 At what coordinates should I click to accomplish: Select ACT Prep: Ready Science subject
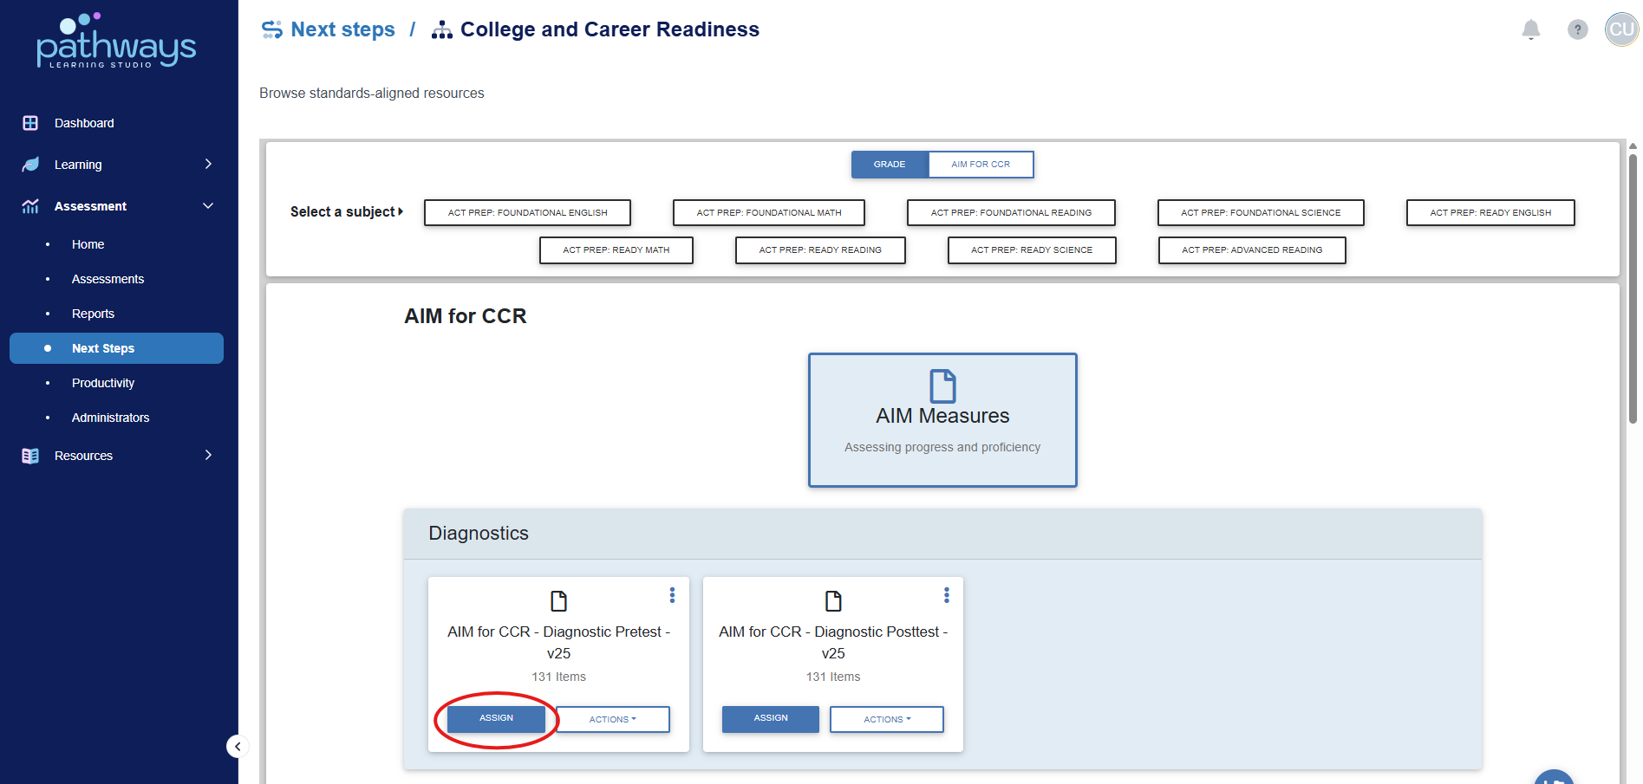[x=1032, y=249]
